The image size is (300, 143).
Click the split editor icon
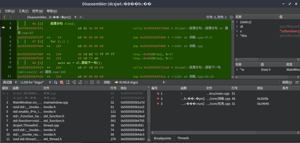tap(232, 17)
